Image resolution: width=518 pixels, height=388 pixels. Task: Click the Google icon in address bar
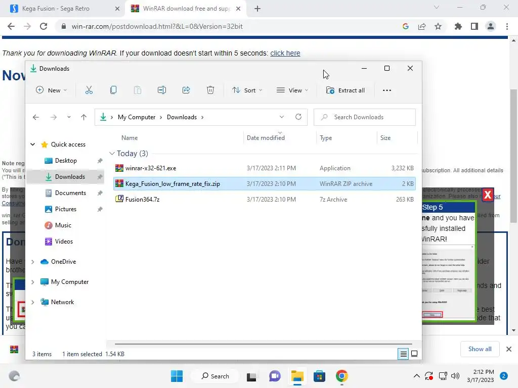pos(406,26)
